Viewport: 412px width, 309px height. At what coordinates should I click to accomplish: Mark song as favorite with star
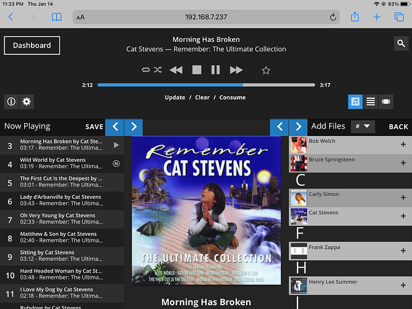click(x=266, y=70)
